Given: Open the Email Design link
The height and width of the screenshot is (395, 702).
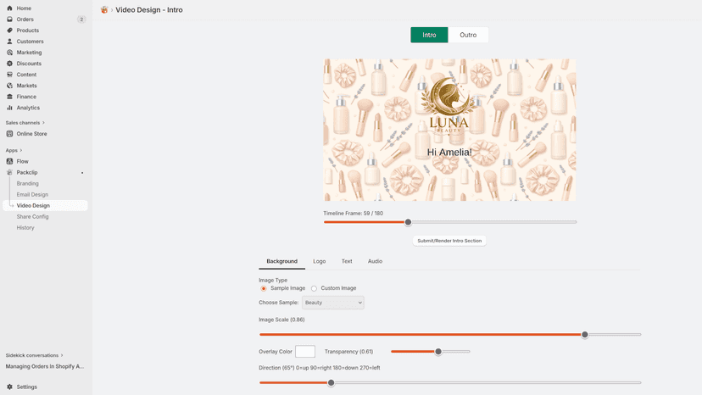Looking at the screenshot, I should point(32,194).
